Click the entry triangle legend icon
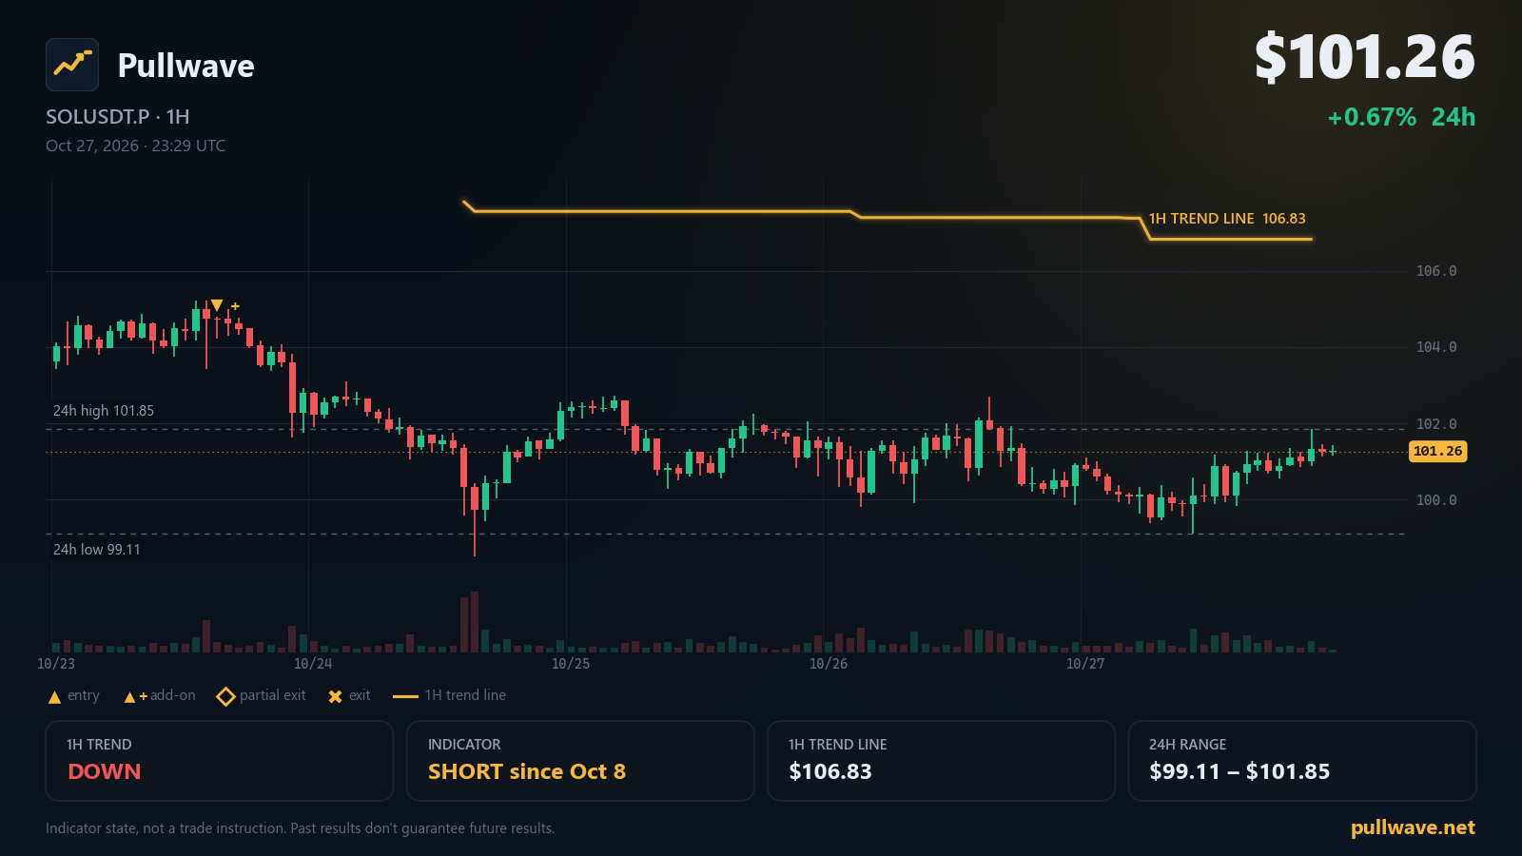 (54, 696)
